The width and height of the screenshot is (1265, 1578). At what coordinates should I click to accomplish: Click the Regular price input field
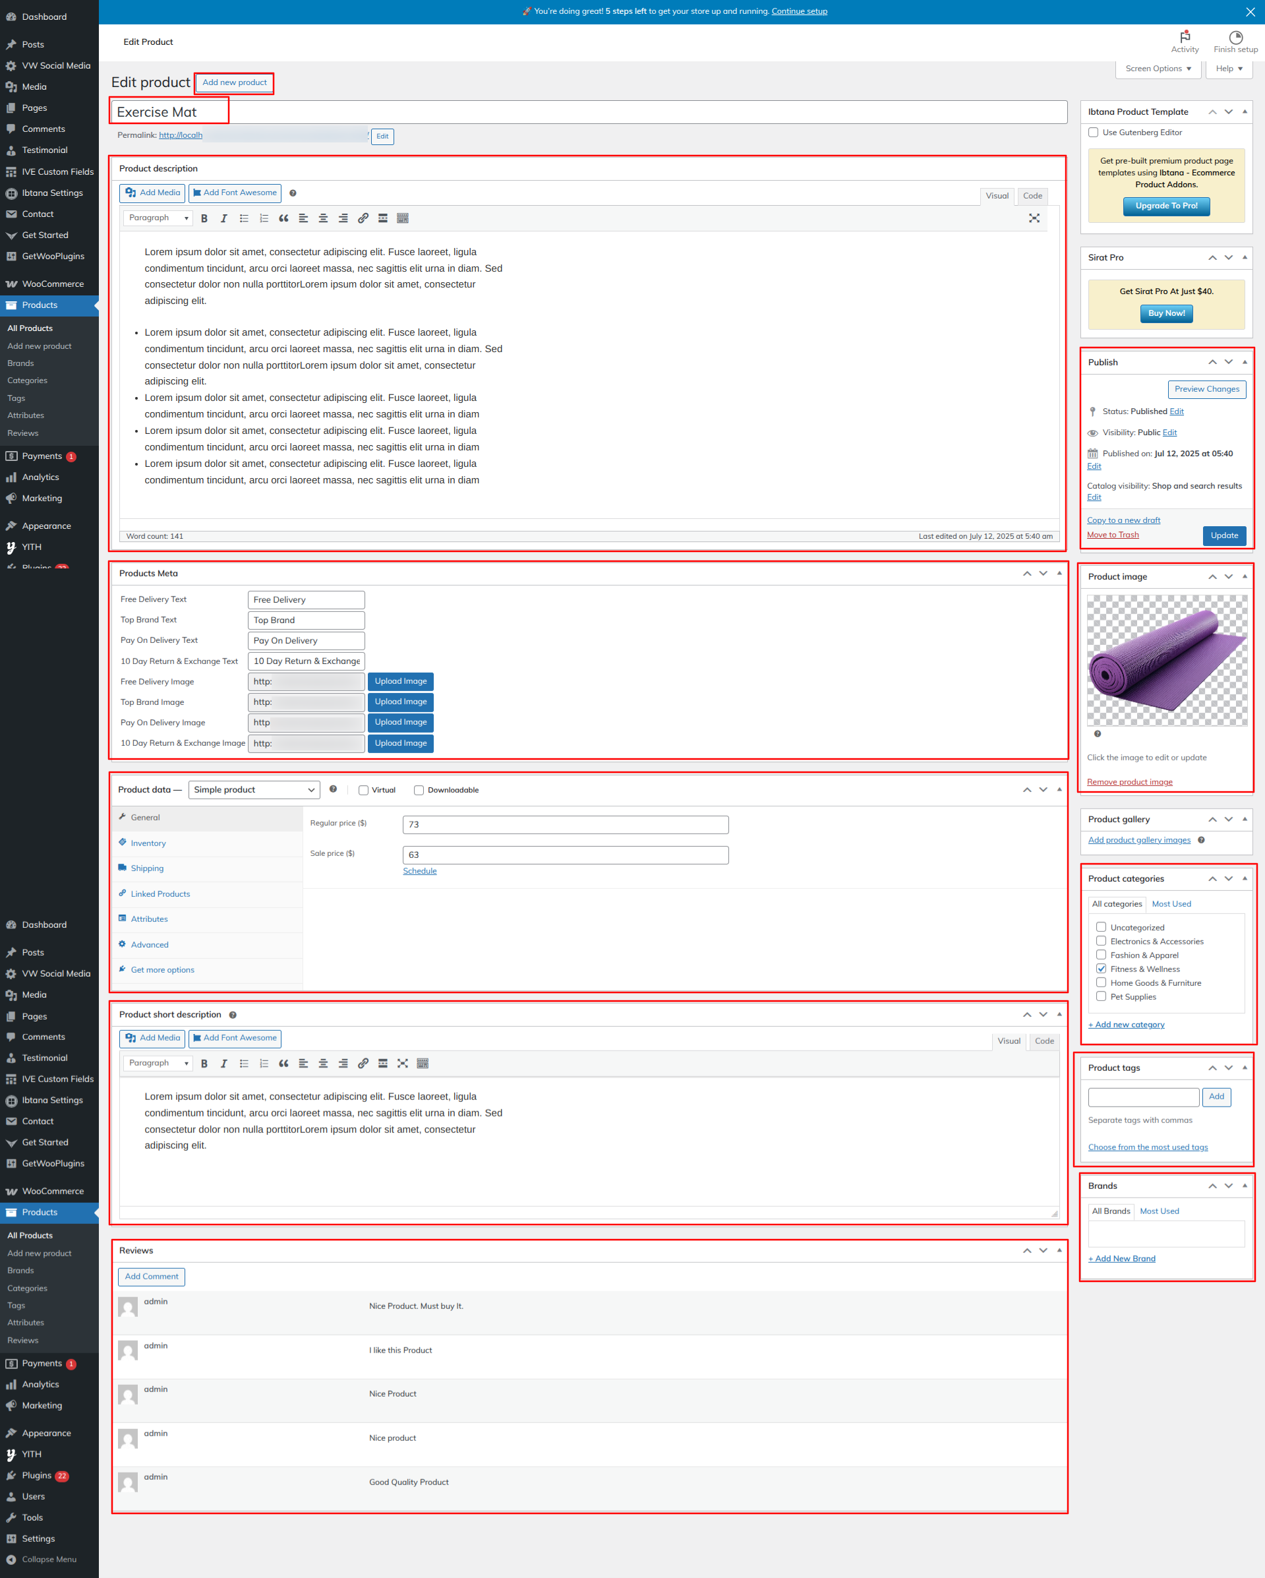pyautogui.click(x=565, y=825)
